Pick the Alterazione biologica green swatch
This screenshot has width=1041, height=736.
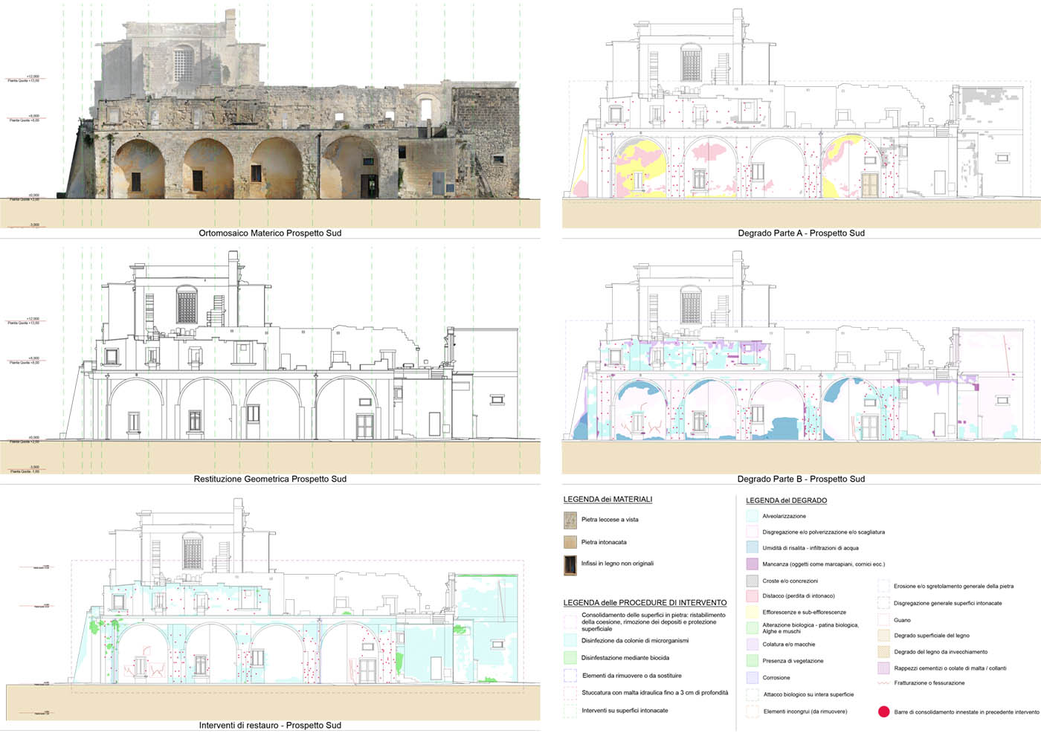point(752,627)
